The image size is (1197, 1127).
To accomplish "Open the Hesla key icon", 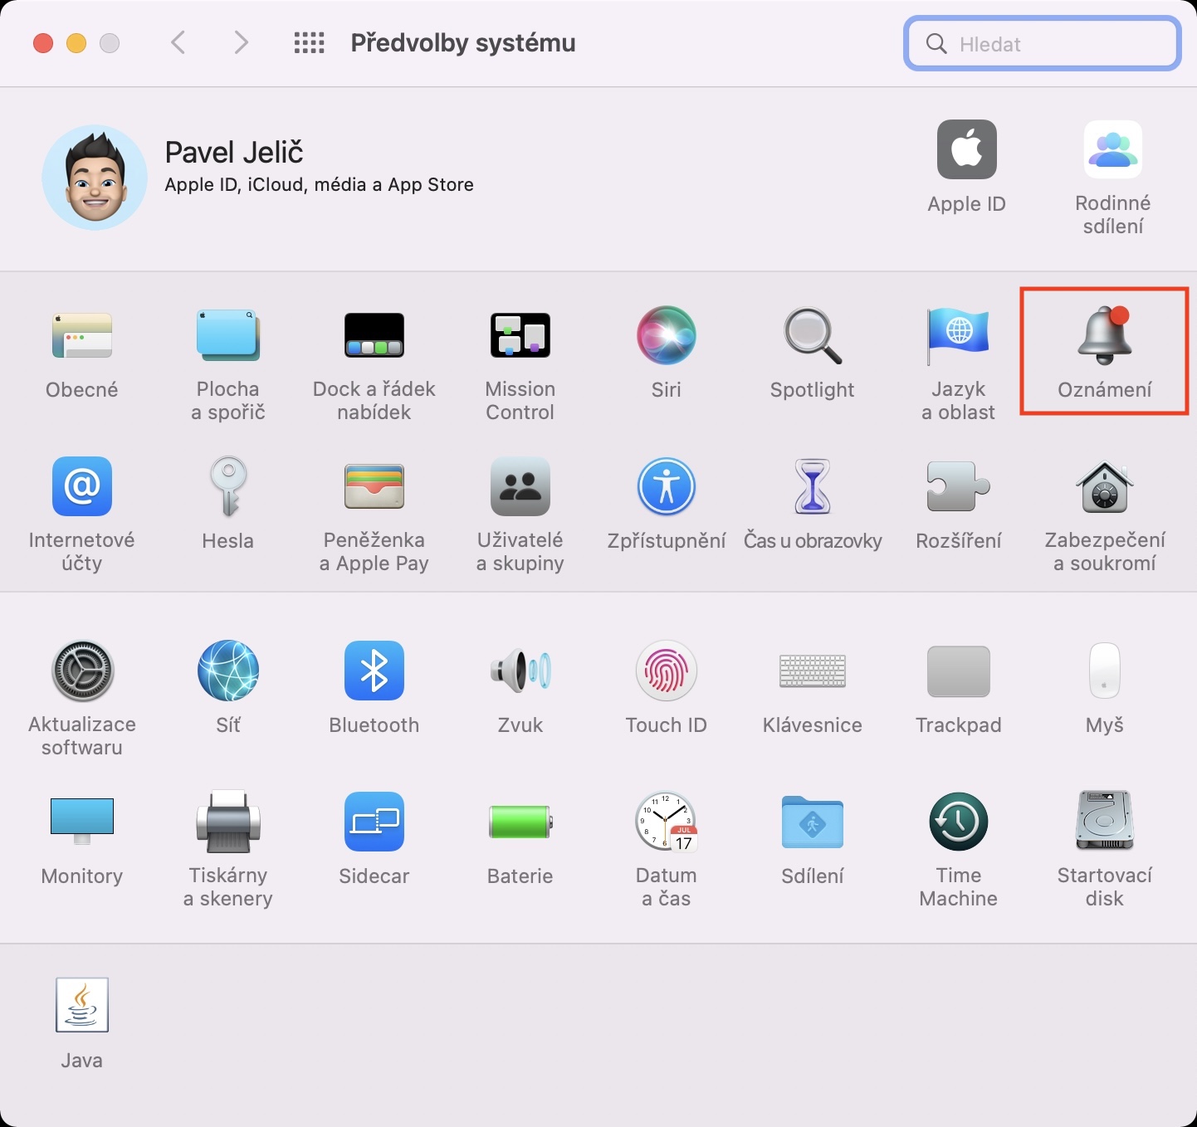I will (228, 486).
